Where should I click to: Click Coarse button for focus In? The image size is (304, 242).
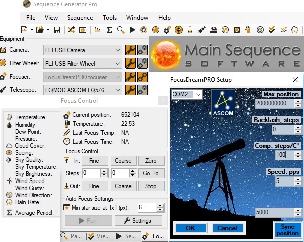point(123,161)
